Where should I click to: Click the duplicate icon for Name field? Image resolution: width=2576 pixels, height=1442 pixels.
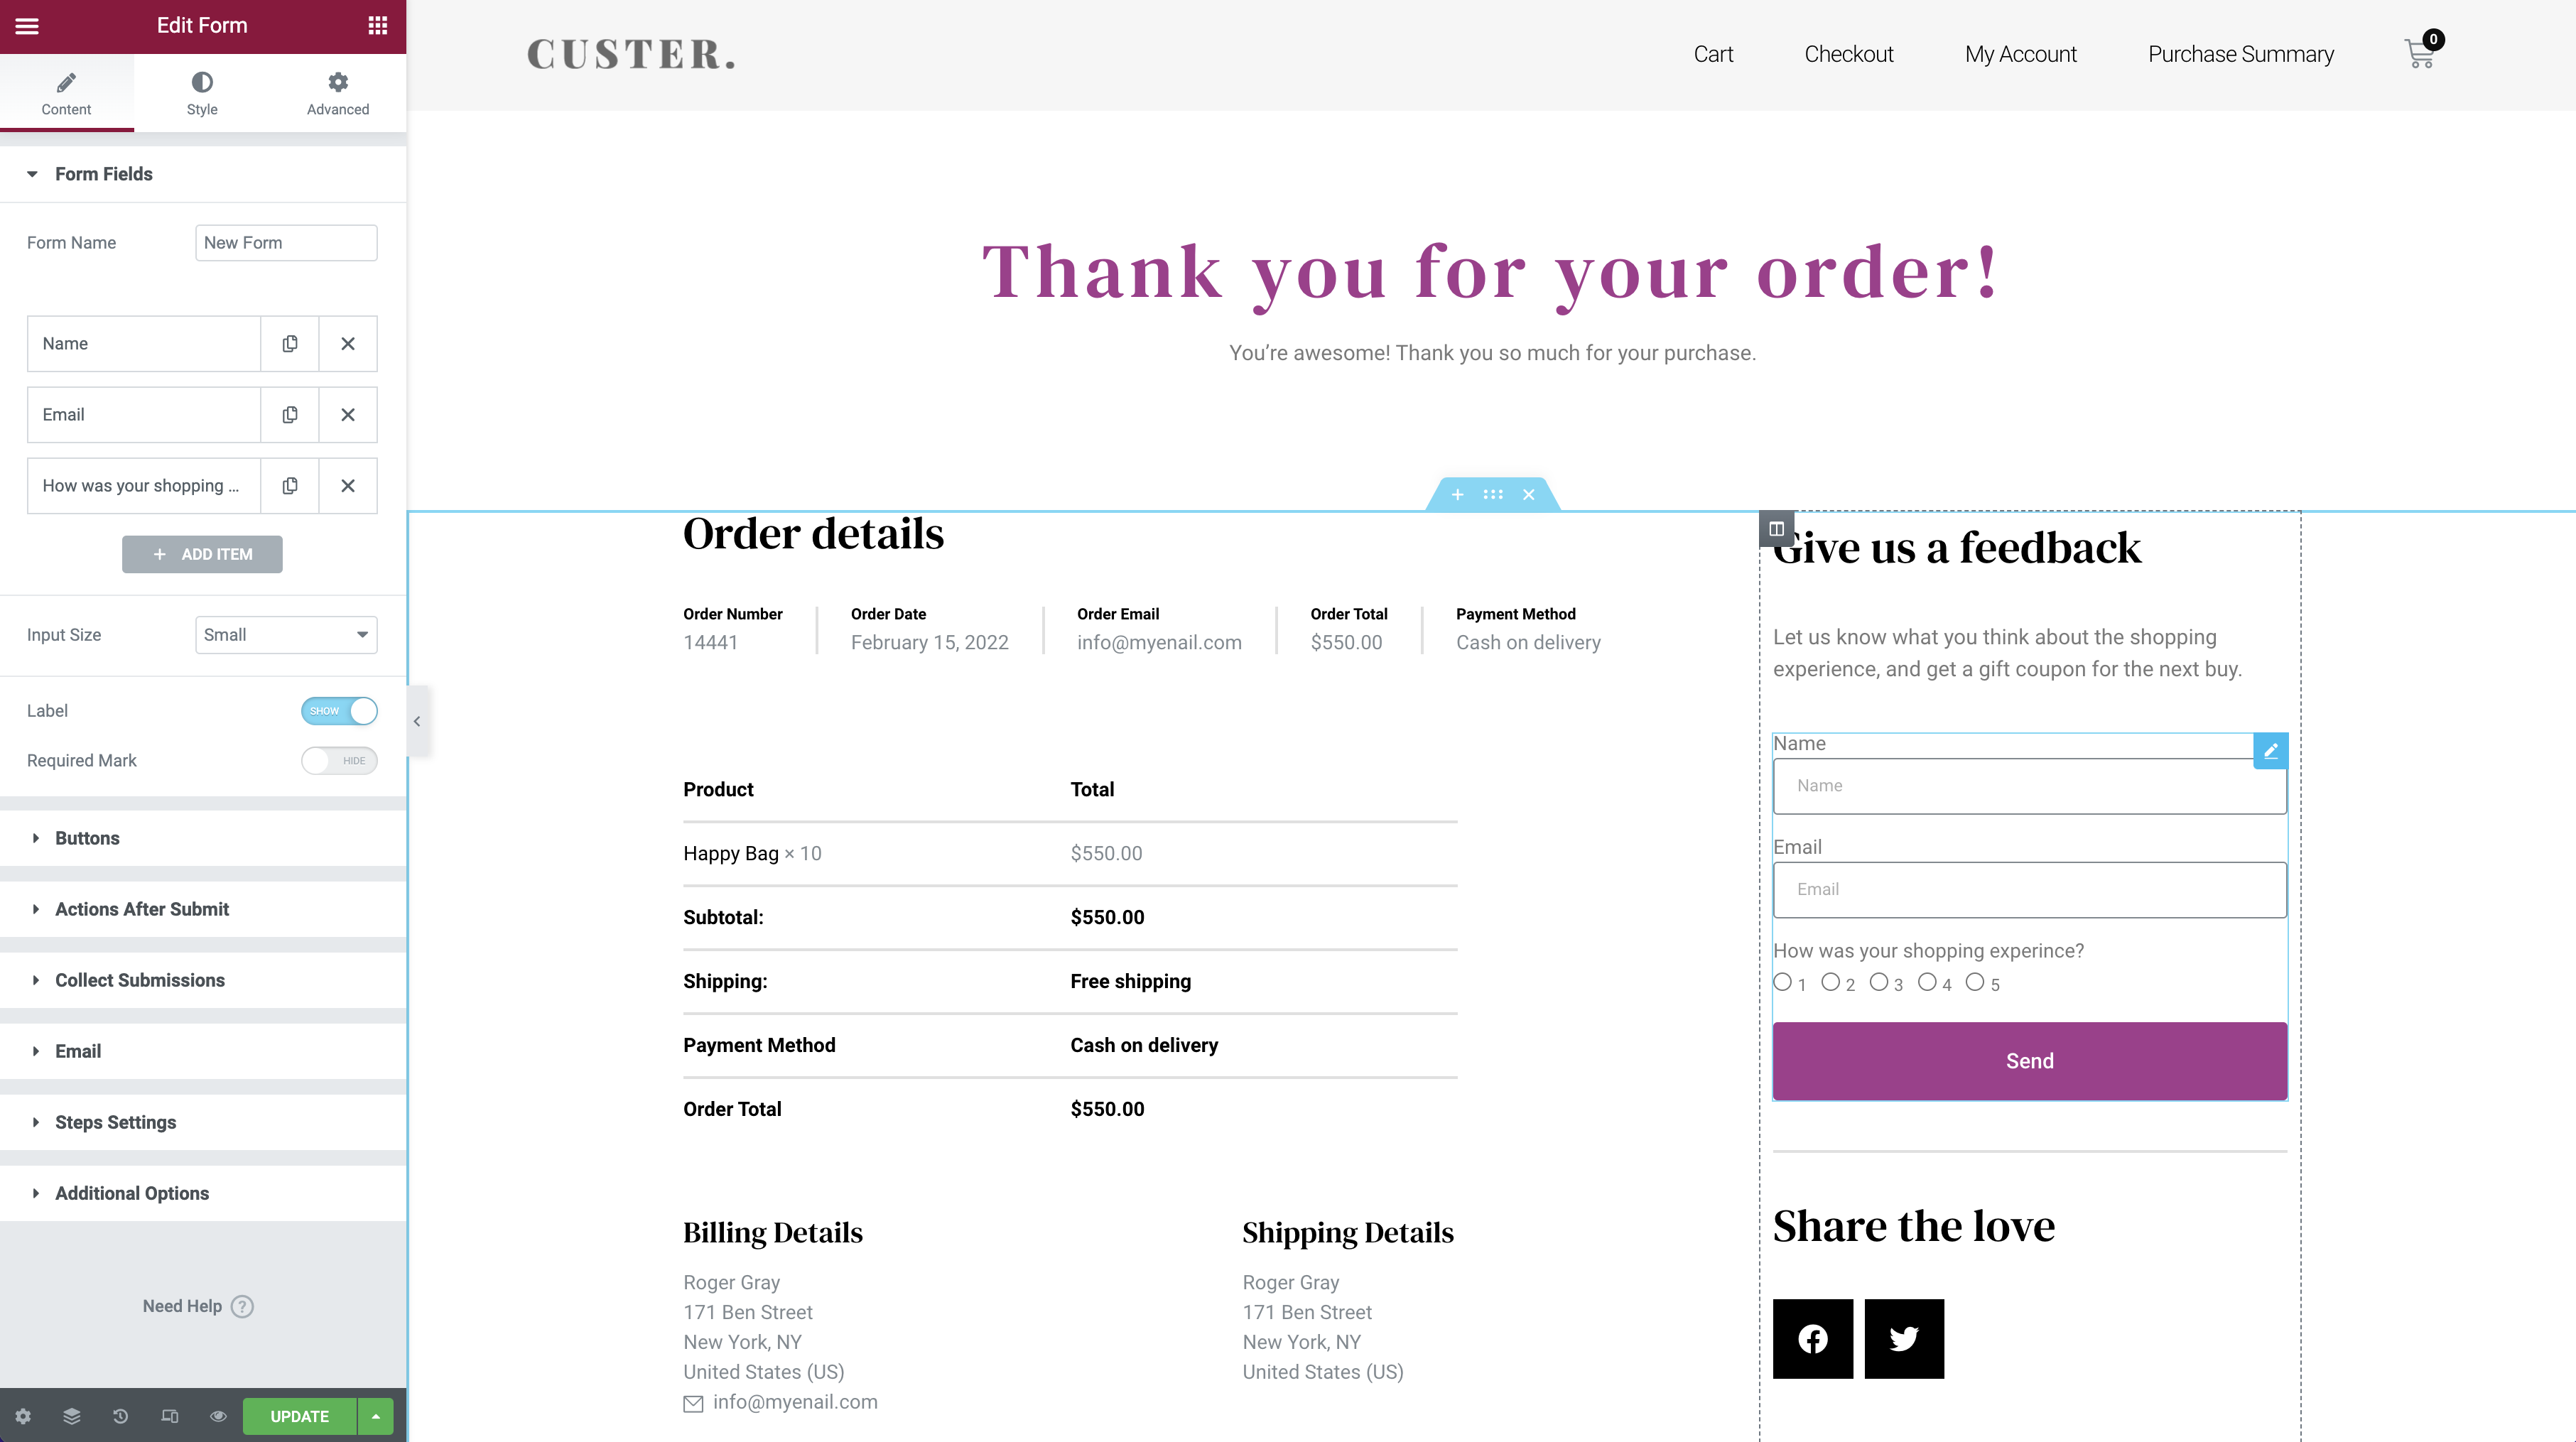pyautogui.click(x=288, y=343)
